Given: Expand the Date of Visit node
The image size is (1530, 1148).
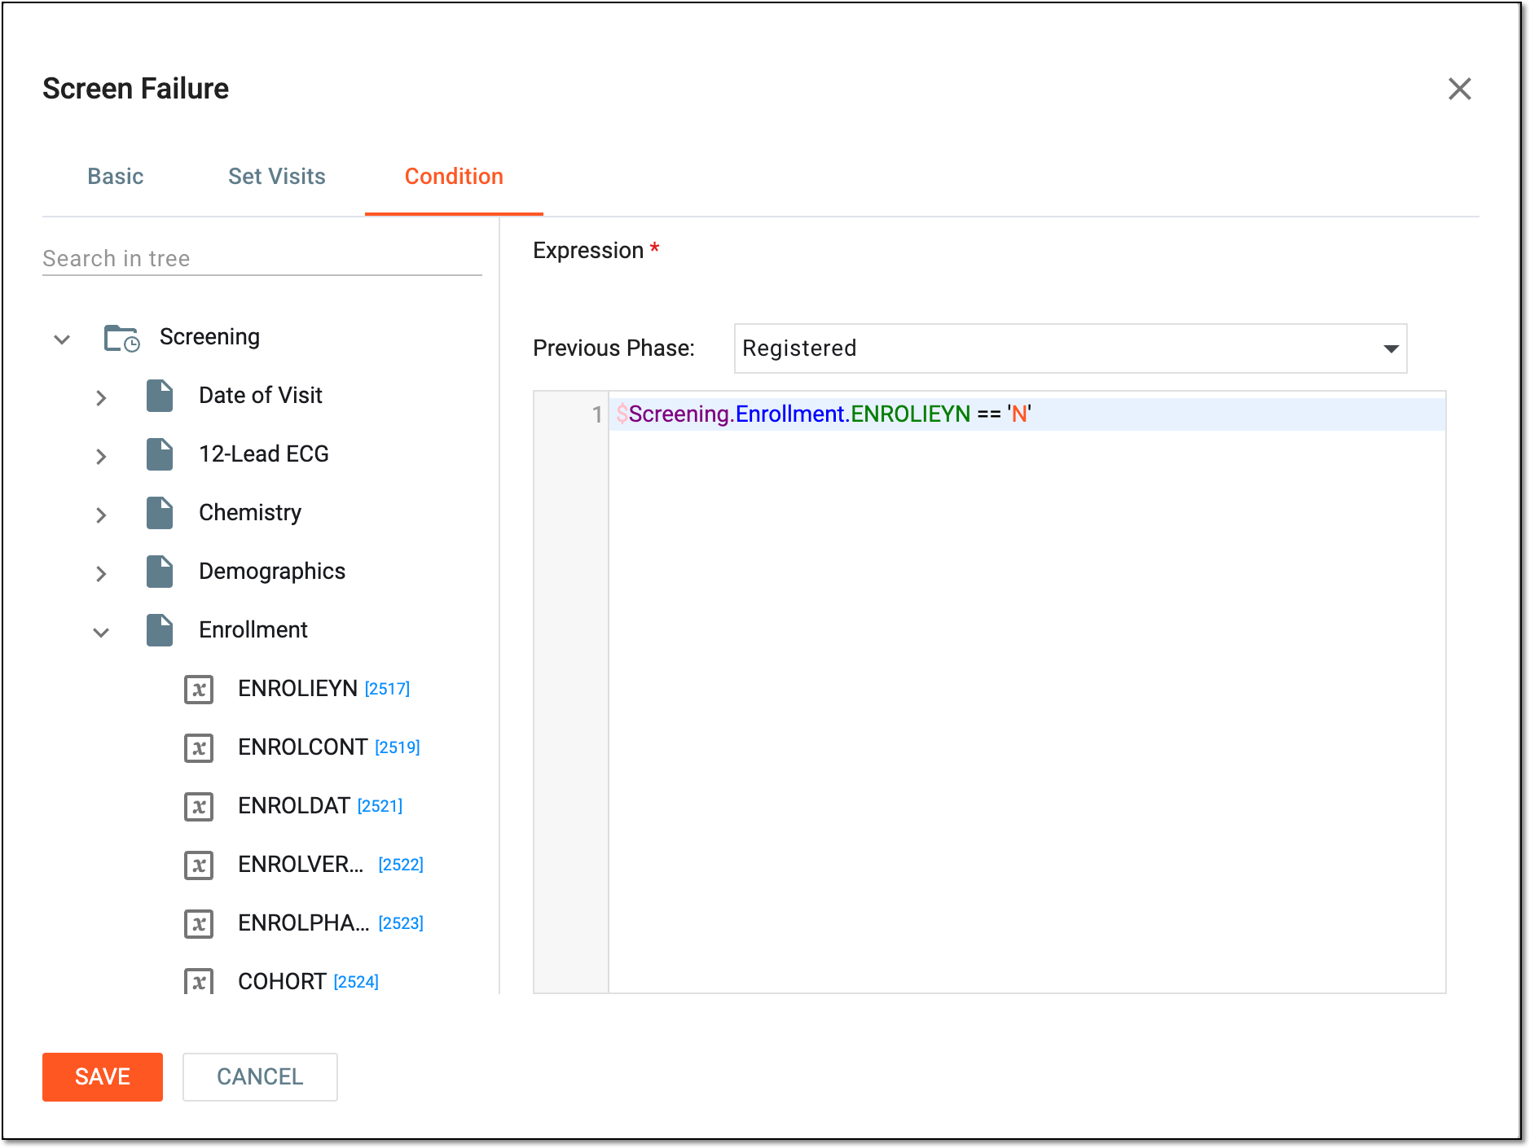Looking at the screenshot, I should (x=101, y=397).
